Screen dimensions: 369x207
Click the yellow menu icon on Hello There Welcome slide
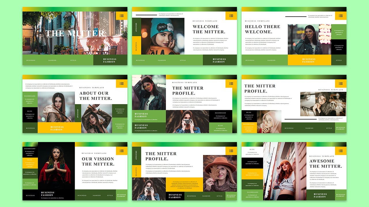point(341,16)
